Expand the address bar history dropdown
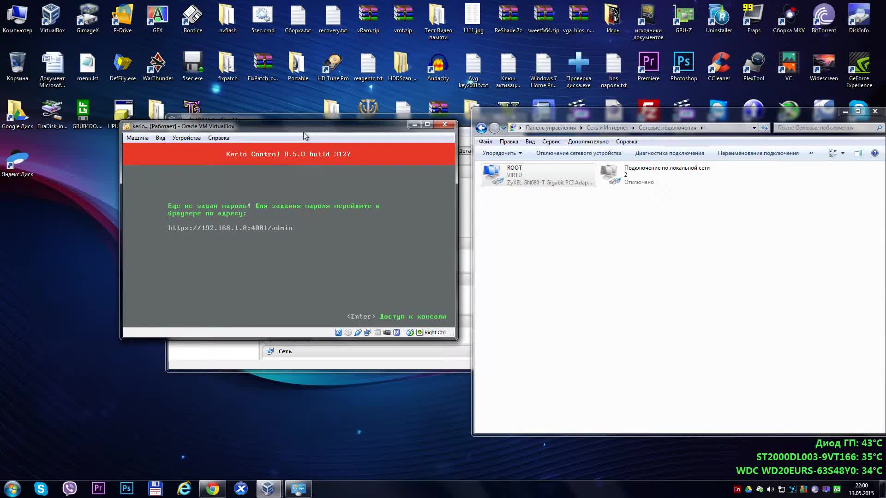 click(754, 128)
